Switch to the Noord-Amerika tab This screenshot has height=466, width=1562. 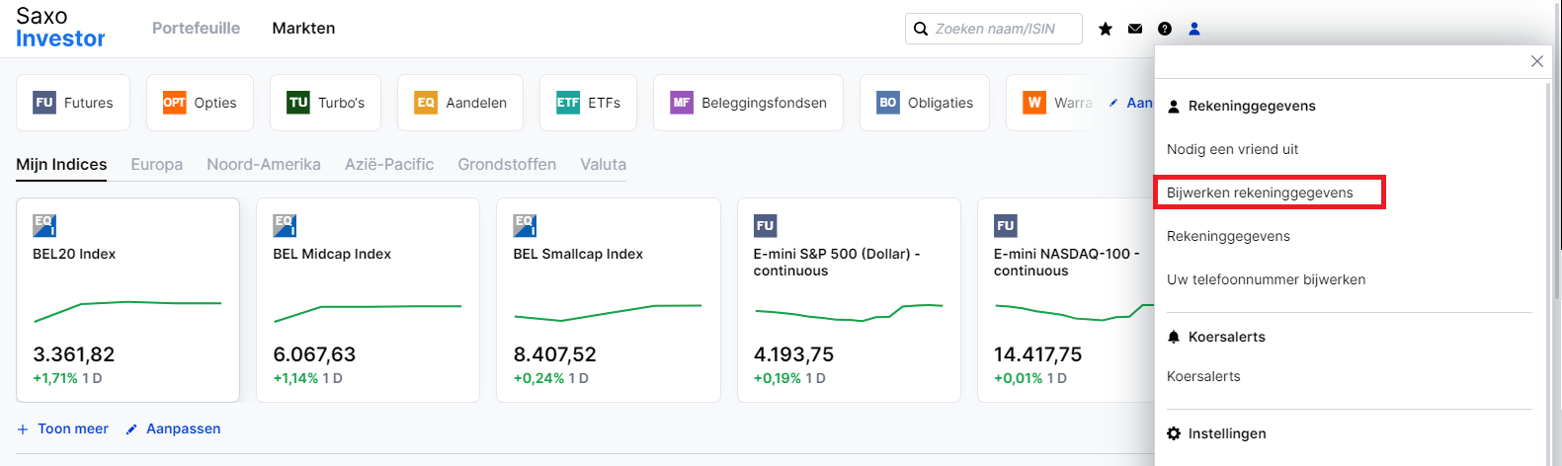[x=264, y=165]
